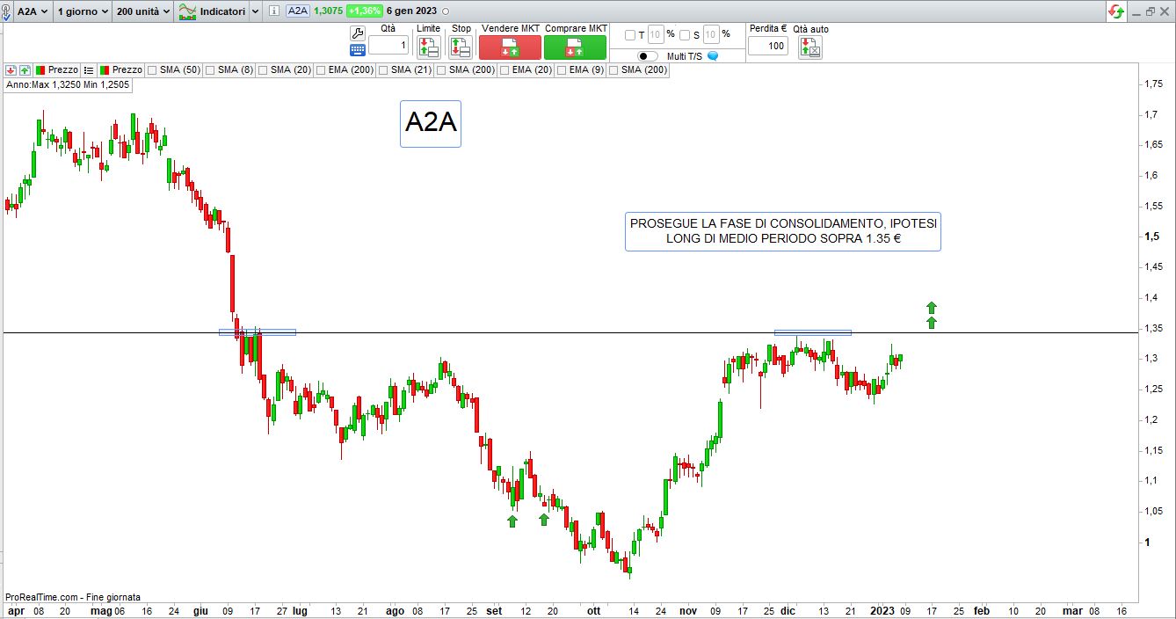
Task: Enable the EMA (20) checkbox
Action: coord(505,69)
